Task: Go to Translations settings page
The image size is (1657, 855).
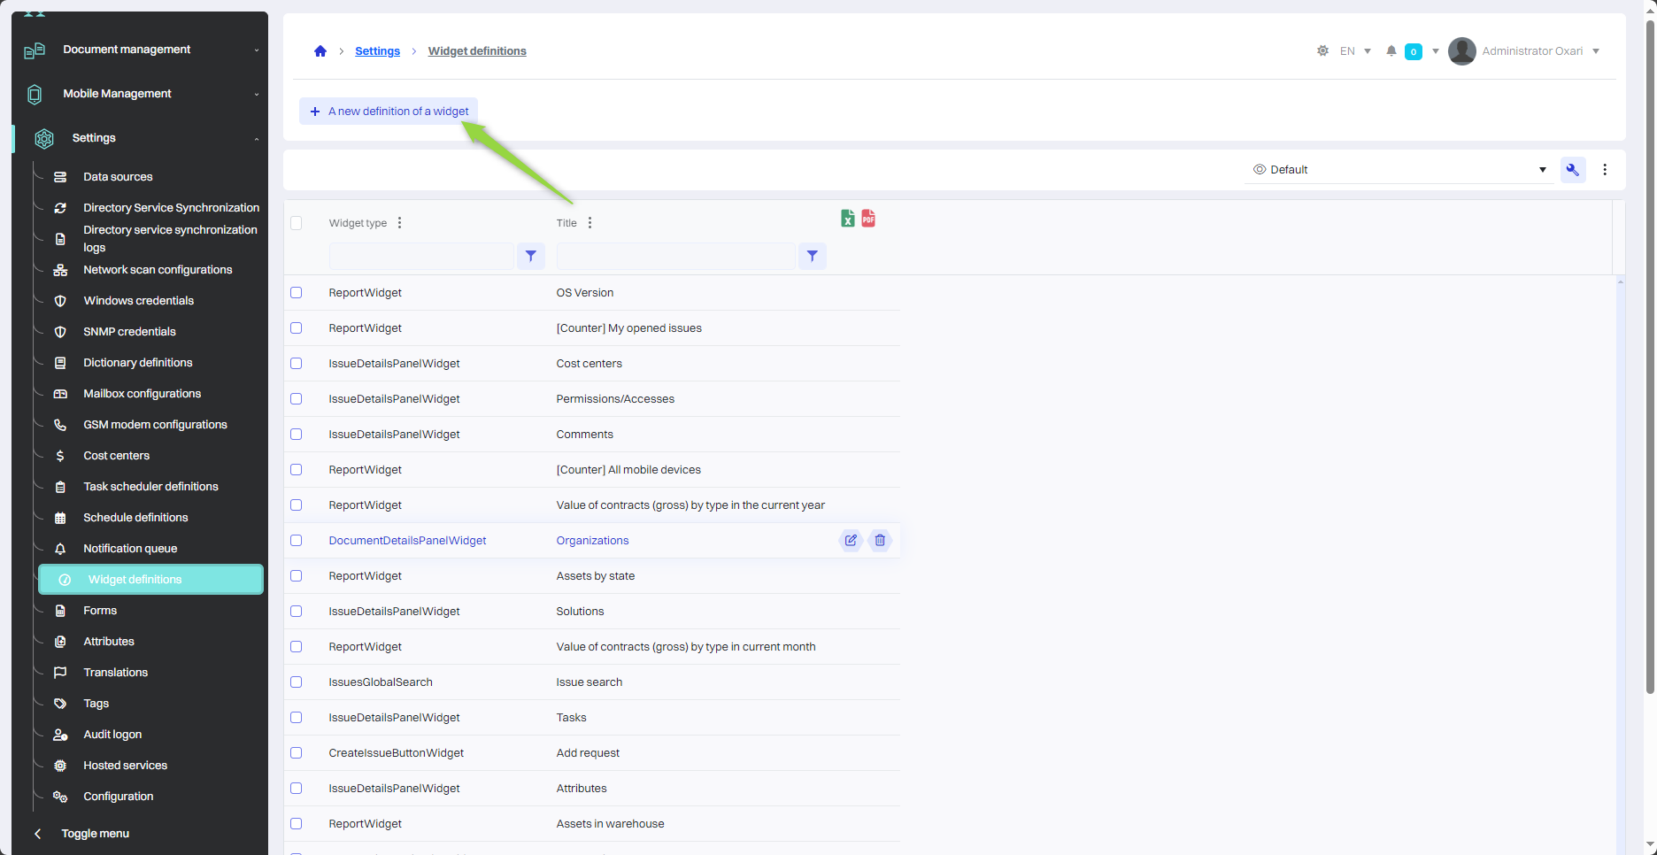Action: click(115, 673)
